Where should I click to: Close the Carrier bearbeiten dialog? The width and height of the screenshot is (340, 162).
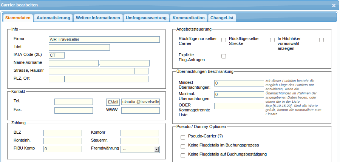[334, 5]
